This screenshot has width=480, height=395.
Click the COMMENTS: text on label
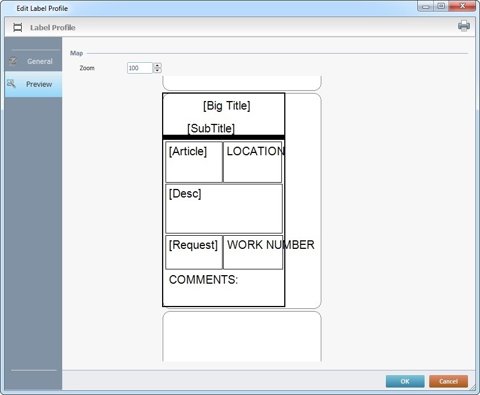(203, 280)
